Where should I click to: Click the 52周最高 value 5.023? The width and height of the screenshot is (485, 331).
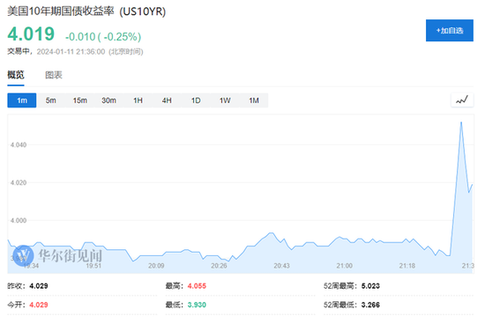point(370,286)
